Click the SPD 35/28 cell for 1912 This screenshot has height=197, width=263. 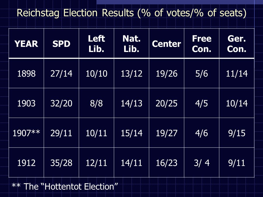[61, 163]
